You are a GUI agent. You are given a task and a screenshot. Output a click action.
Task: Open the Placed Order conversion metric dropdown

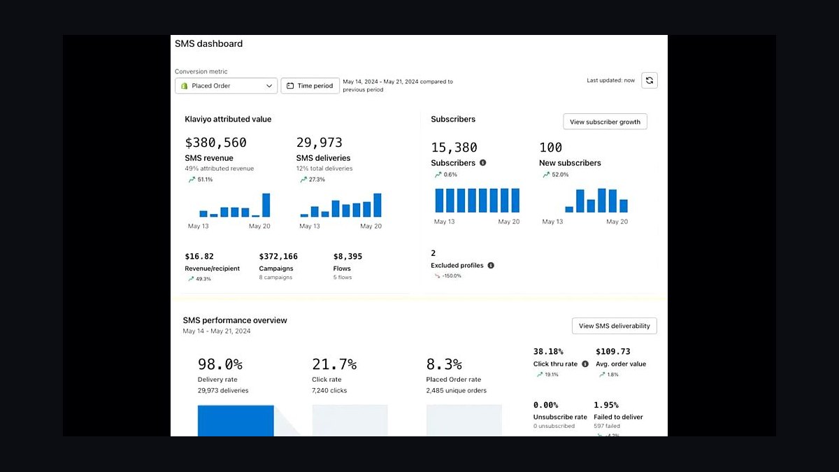click(x=226, y=86)
